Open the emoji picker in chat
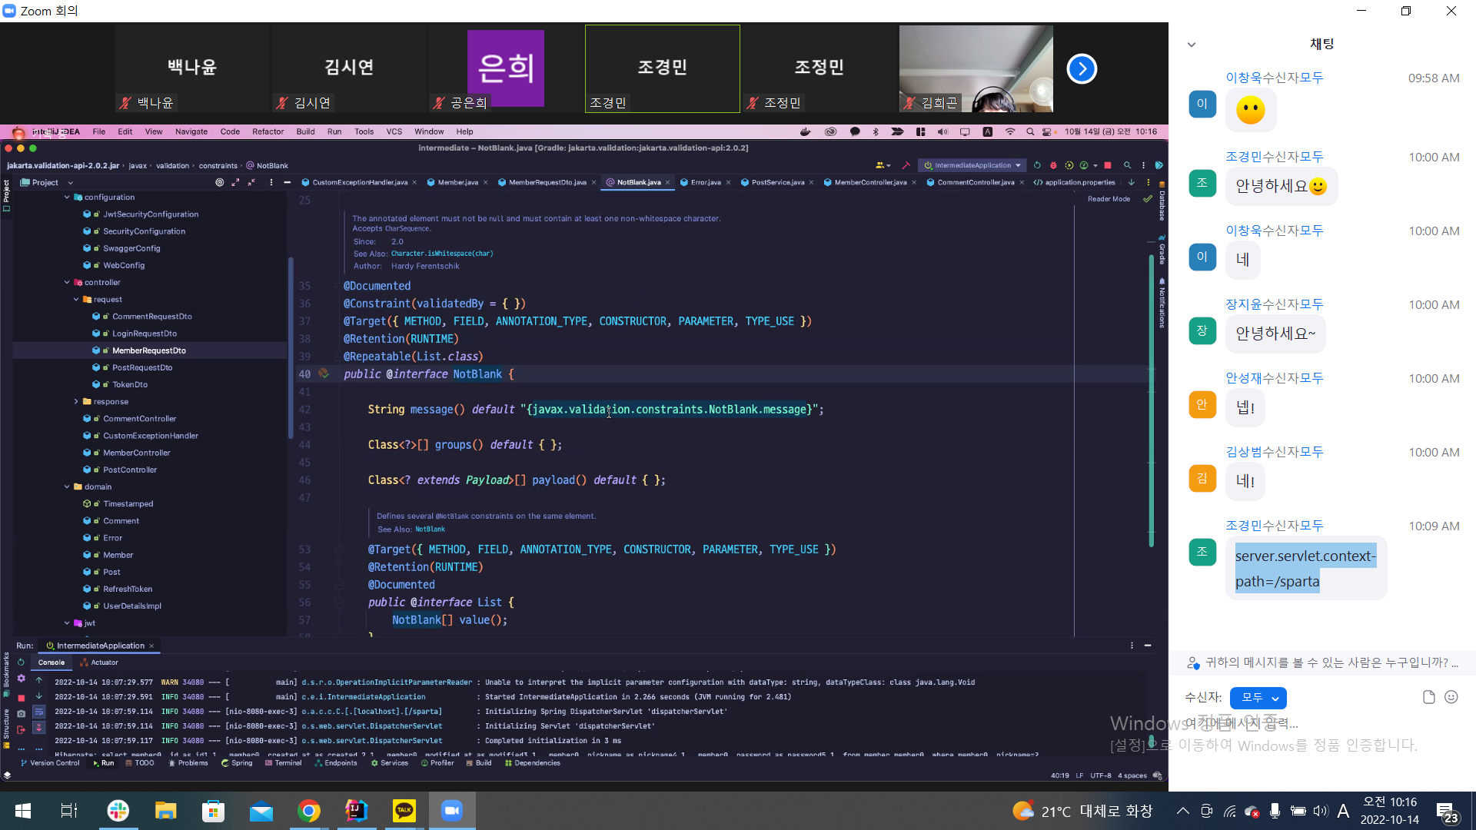The width and height of the screenshot is (1476, 830). [x=1451, y=697]
